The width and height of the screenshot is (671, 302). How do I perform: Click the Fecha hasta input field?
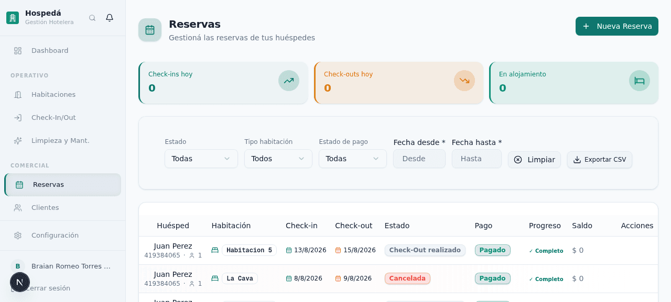coord(477,159)
